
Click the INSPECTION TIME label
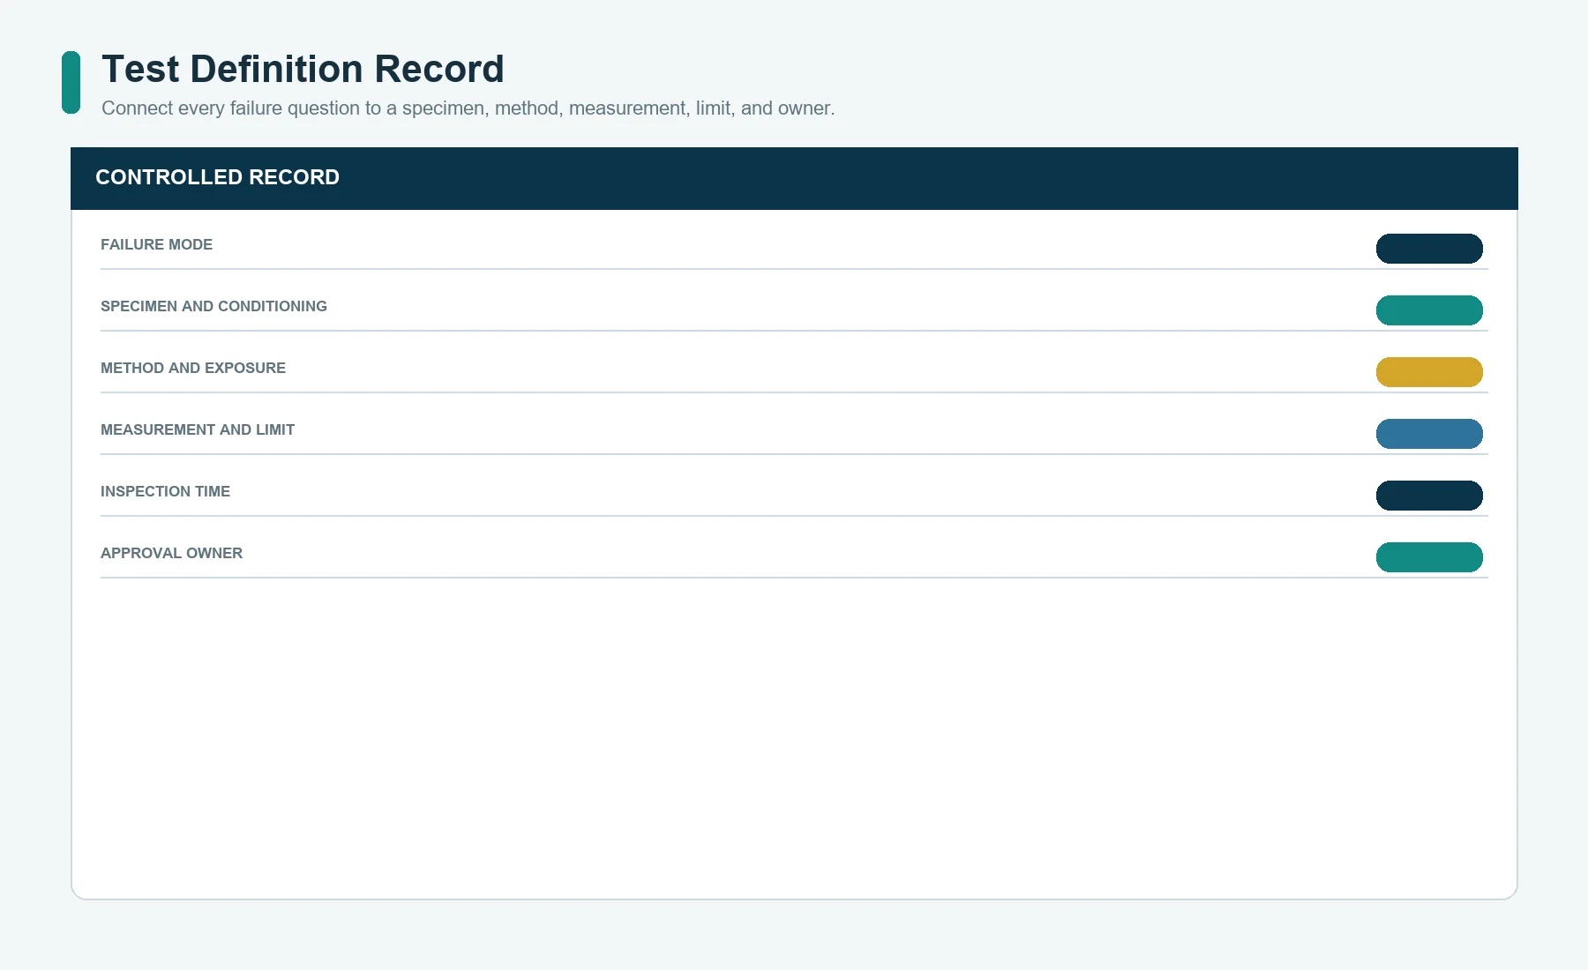(x=165, y=491)
